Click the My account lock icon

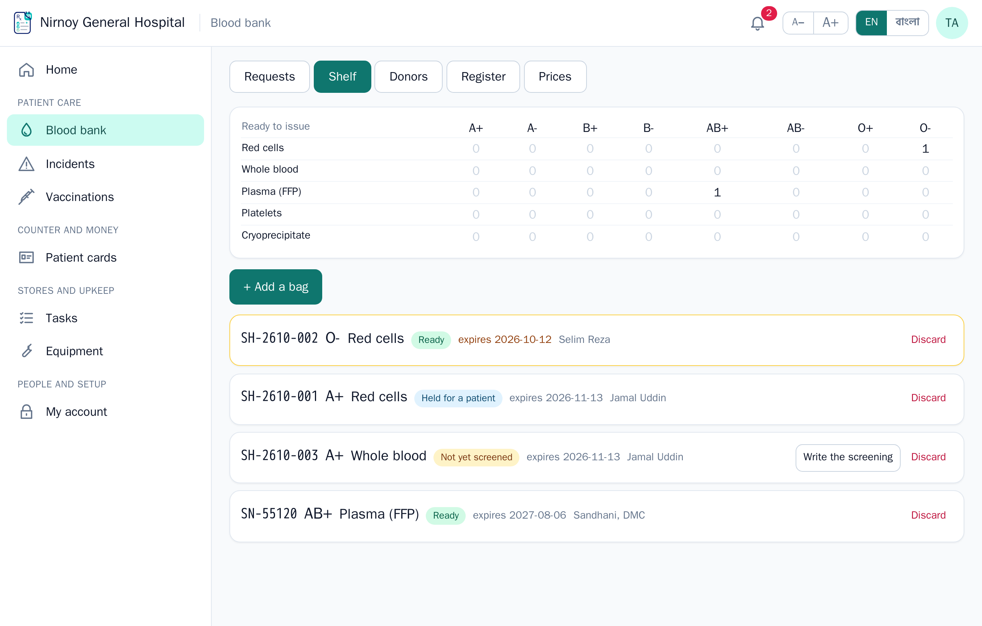tap(26, 412)
